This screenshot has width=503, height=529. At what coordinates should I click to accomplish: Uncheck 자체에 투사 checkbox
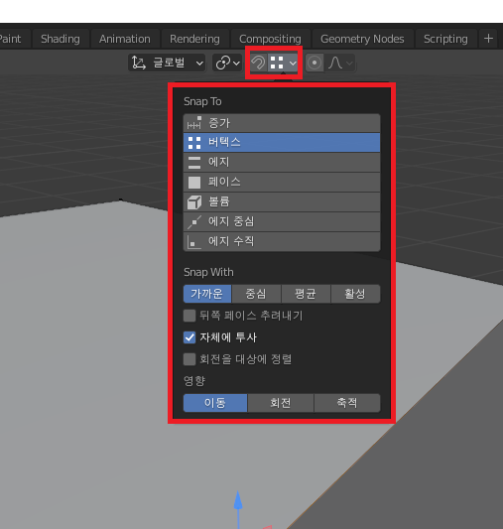189,337
